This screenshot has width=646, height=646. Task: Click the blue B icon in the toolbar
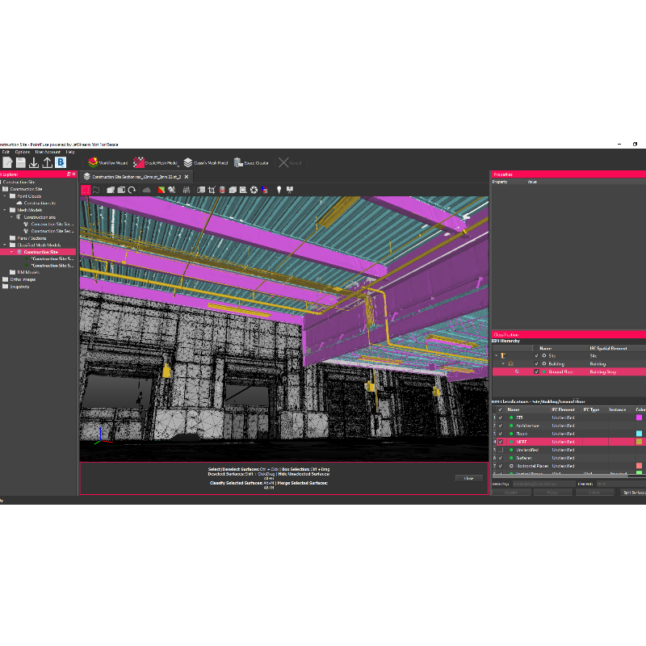click(x=60, y=162)
